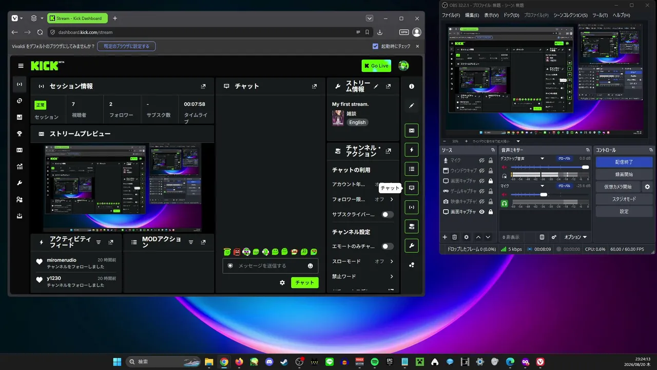Image resolution: width=657 pixels, height=370 pixels.
Task: Select the Stream - Kick Dashboard tab
Action: pos(77,18)
